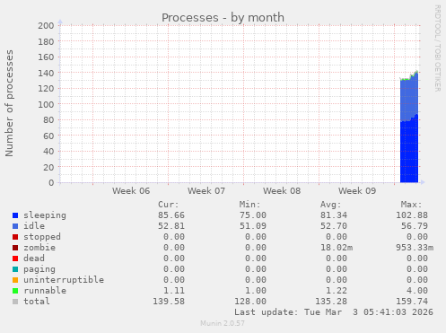Click sleeping min value 75.00
This screenshot has width=446, height=333.
pyautogui.click(x=253, y=215)
